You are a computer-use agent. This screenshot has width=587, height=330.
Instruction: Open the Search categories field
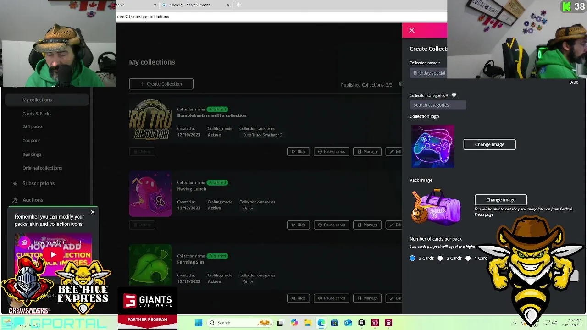point(437,105)
